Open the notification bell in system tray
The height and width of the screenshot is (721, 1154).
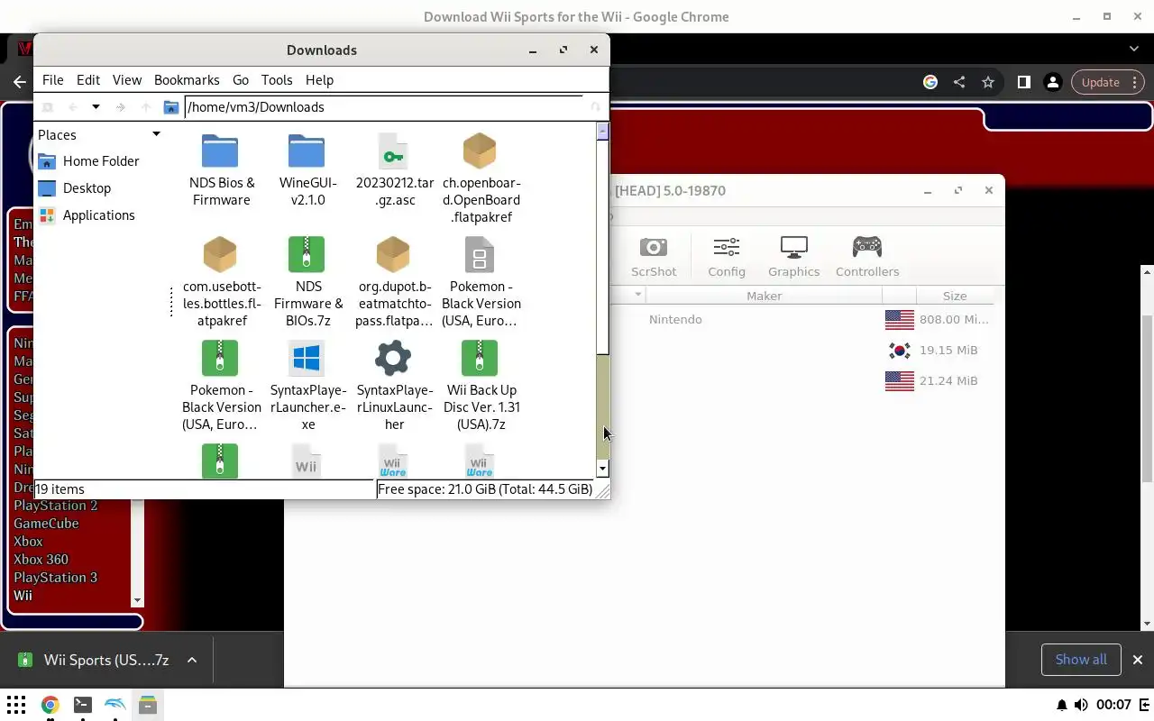(x=1062, y=705)
